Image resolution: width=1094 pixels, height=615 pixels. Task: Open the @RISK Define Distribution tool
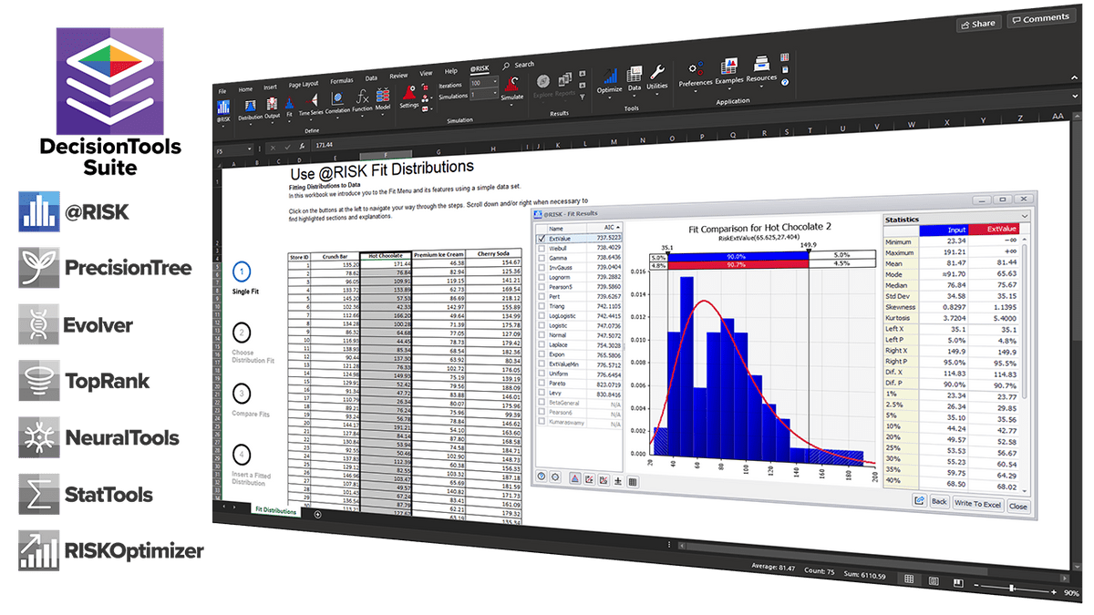(251, 105)
